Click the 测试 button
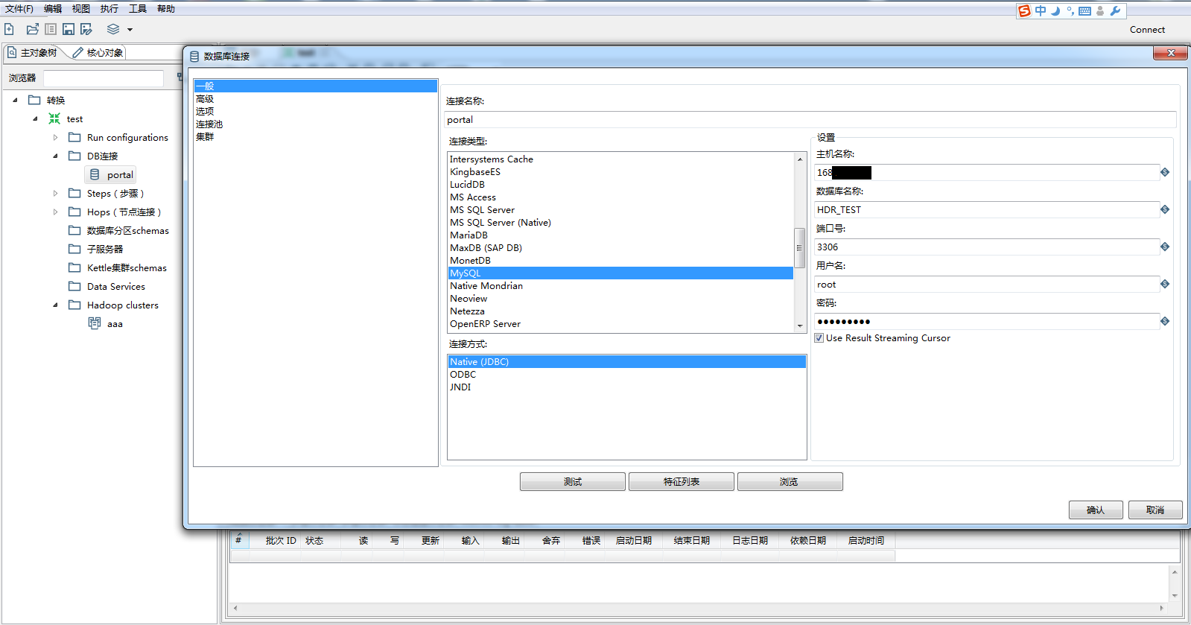 (x=573, y=482)
